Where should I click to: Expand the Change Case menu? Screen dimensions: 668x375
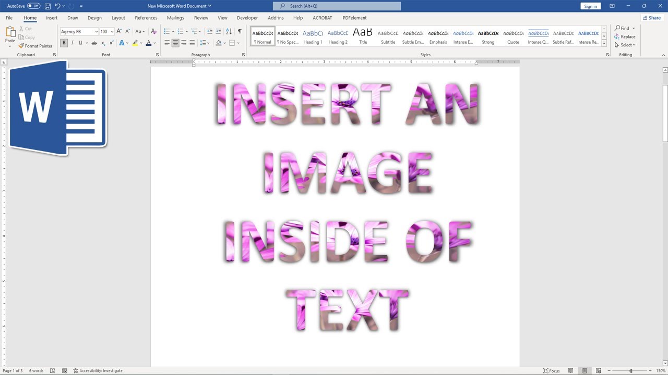click(140, 31)
